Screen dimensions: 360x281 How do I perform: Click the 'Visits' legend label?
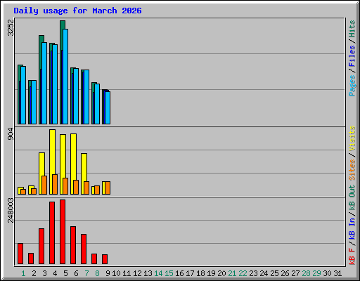coord(352,138)
